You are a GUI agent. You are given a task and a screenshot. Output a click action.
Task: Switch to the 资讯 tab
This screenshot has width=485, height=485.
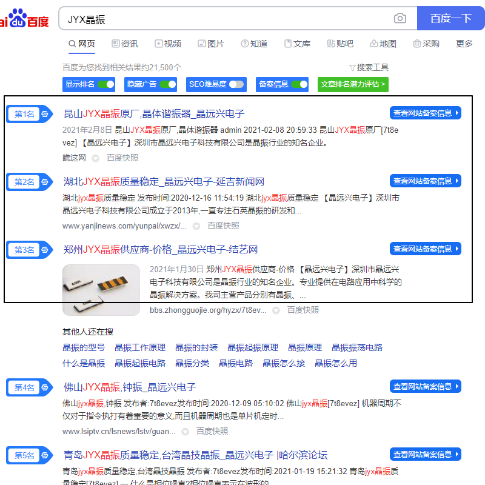click(x=125, y=44)
